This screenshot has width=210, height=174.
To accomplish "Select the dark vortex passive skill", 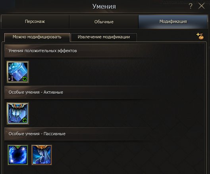I will [18, 155].
